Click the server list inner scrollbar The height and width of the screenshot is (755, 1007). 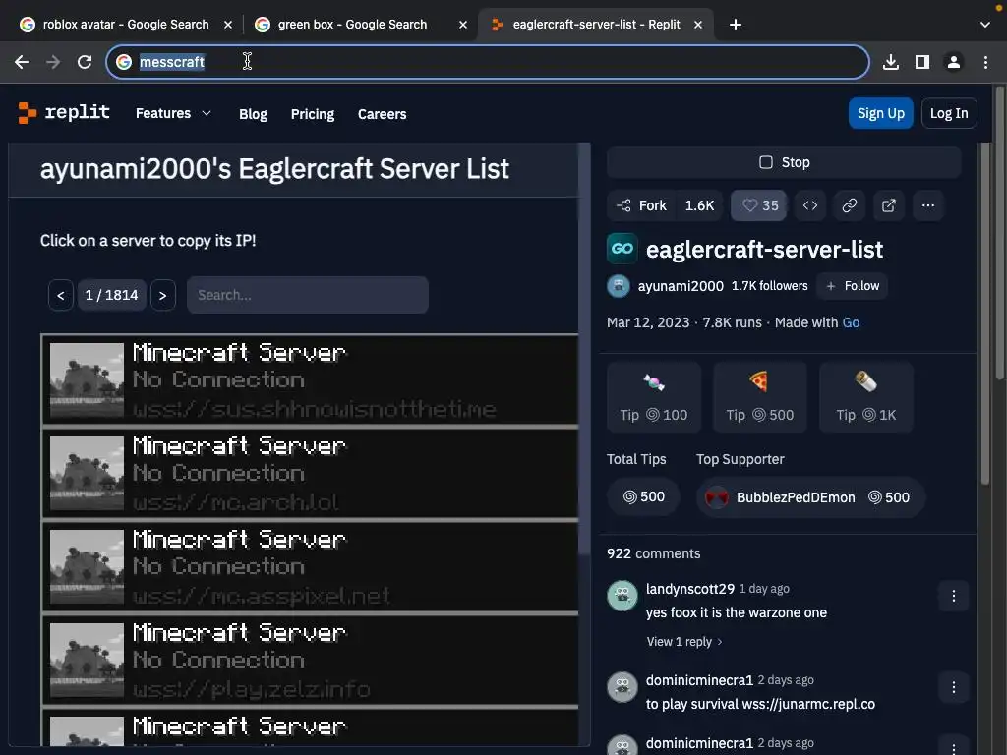tap(584, 350)
